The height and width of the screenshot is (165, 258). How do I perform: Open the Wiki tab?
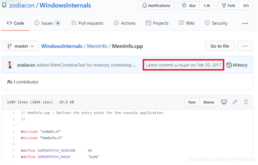187,23
